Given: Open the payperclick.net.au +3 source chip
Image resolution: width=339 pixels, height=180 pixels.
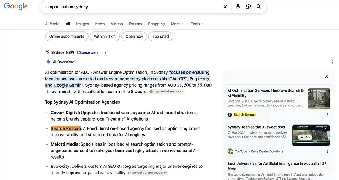Looking at the screenshot, I should click(x=166, y=92).
